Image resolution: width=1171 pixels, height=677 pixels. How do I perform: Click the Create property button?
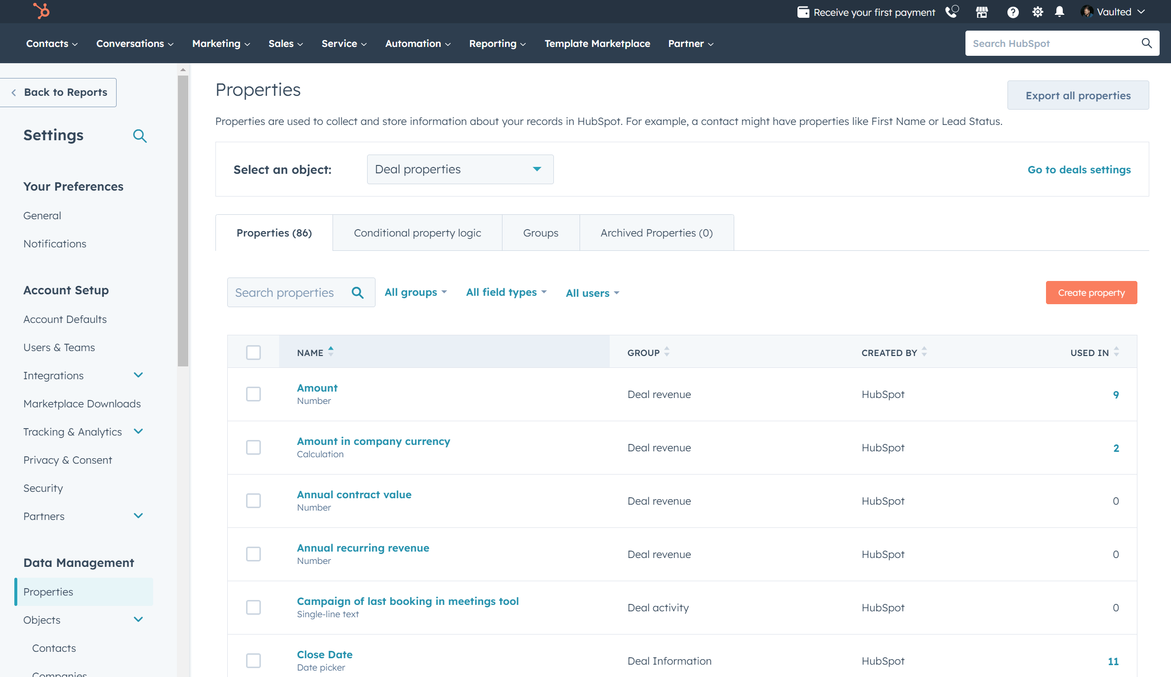pos(1091,292)
